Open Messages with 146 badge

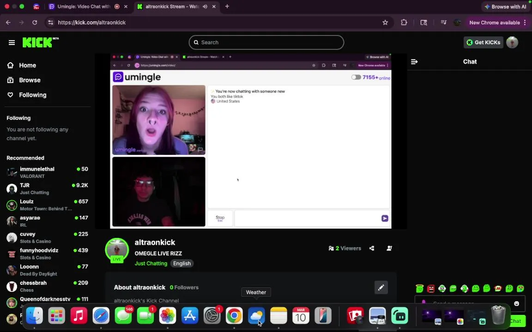point(123,315)
